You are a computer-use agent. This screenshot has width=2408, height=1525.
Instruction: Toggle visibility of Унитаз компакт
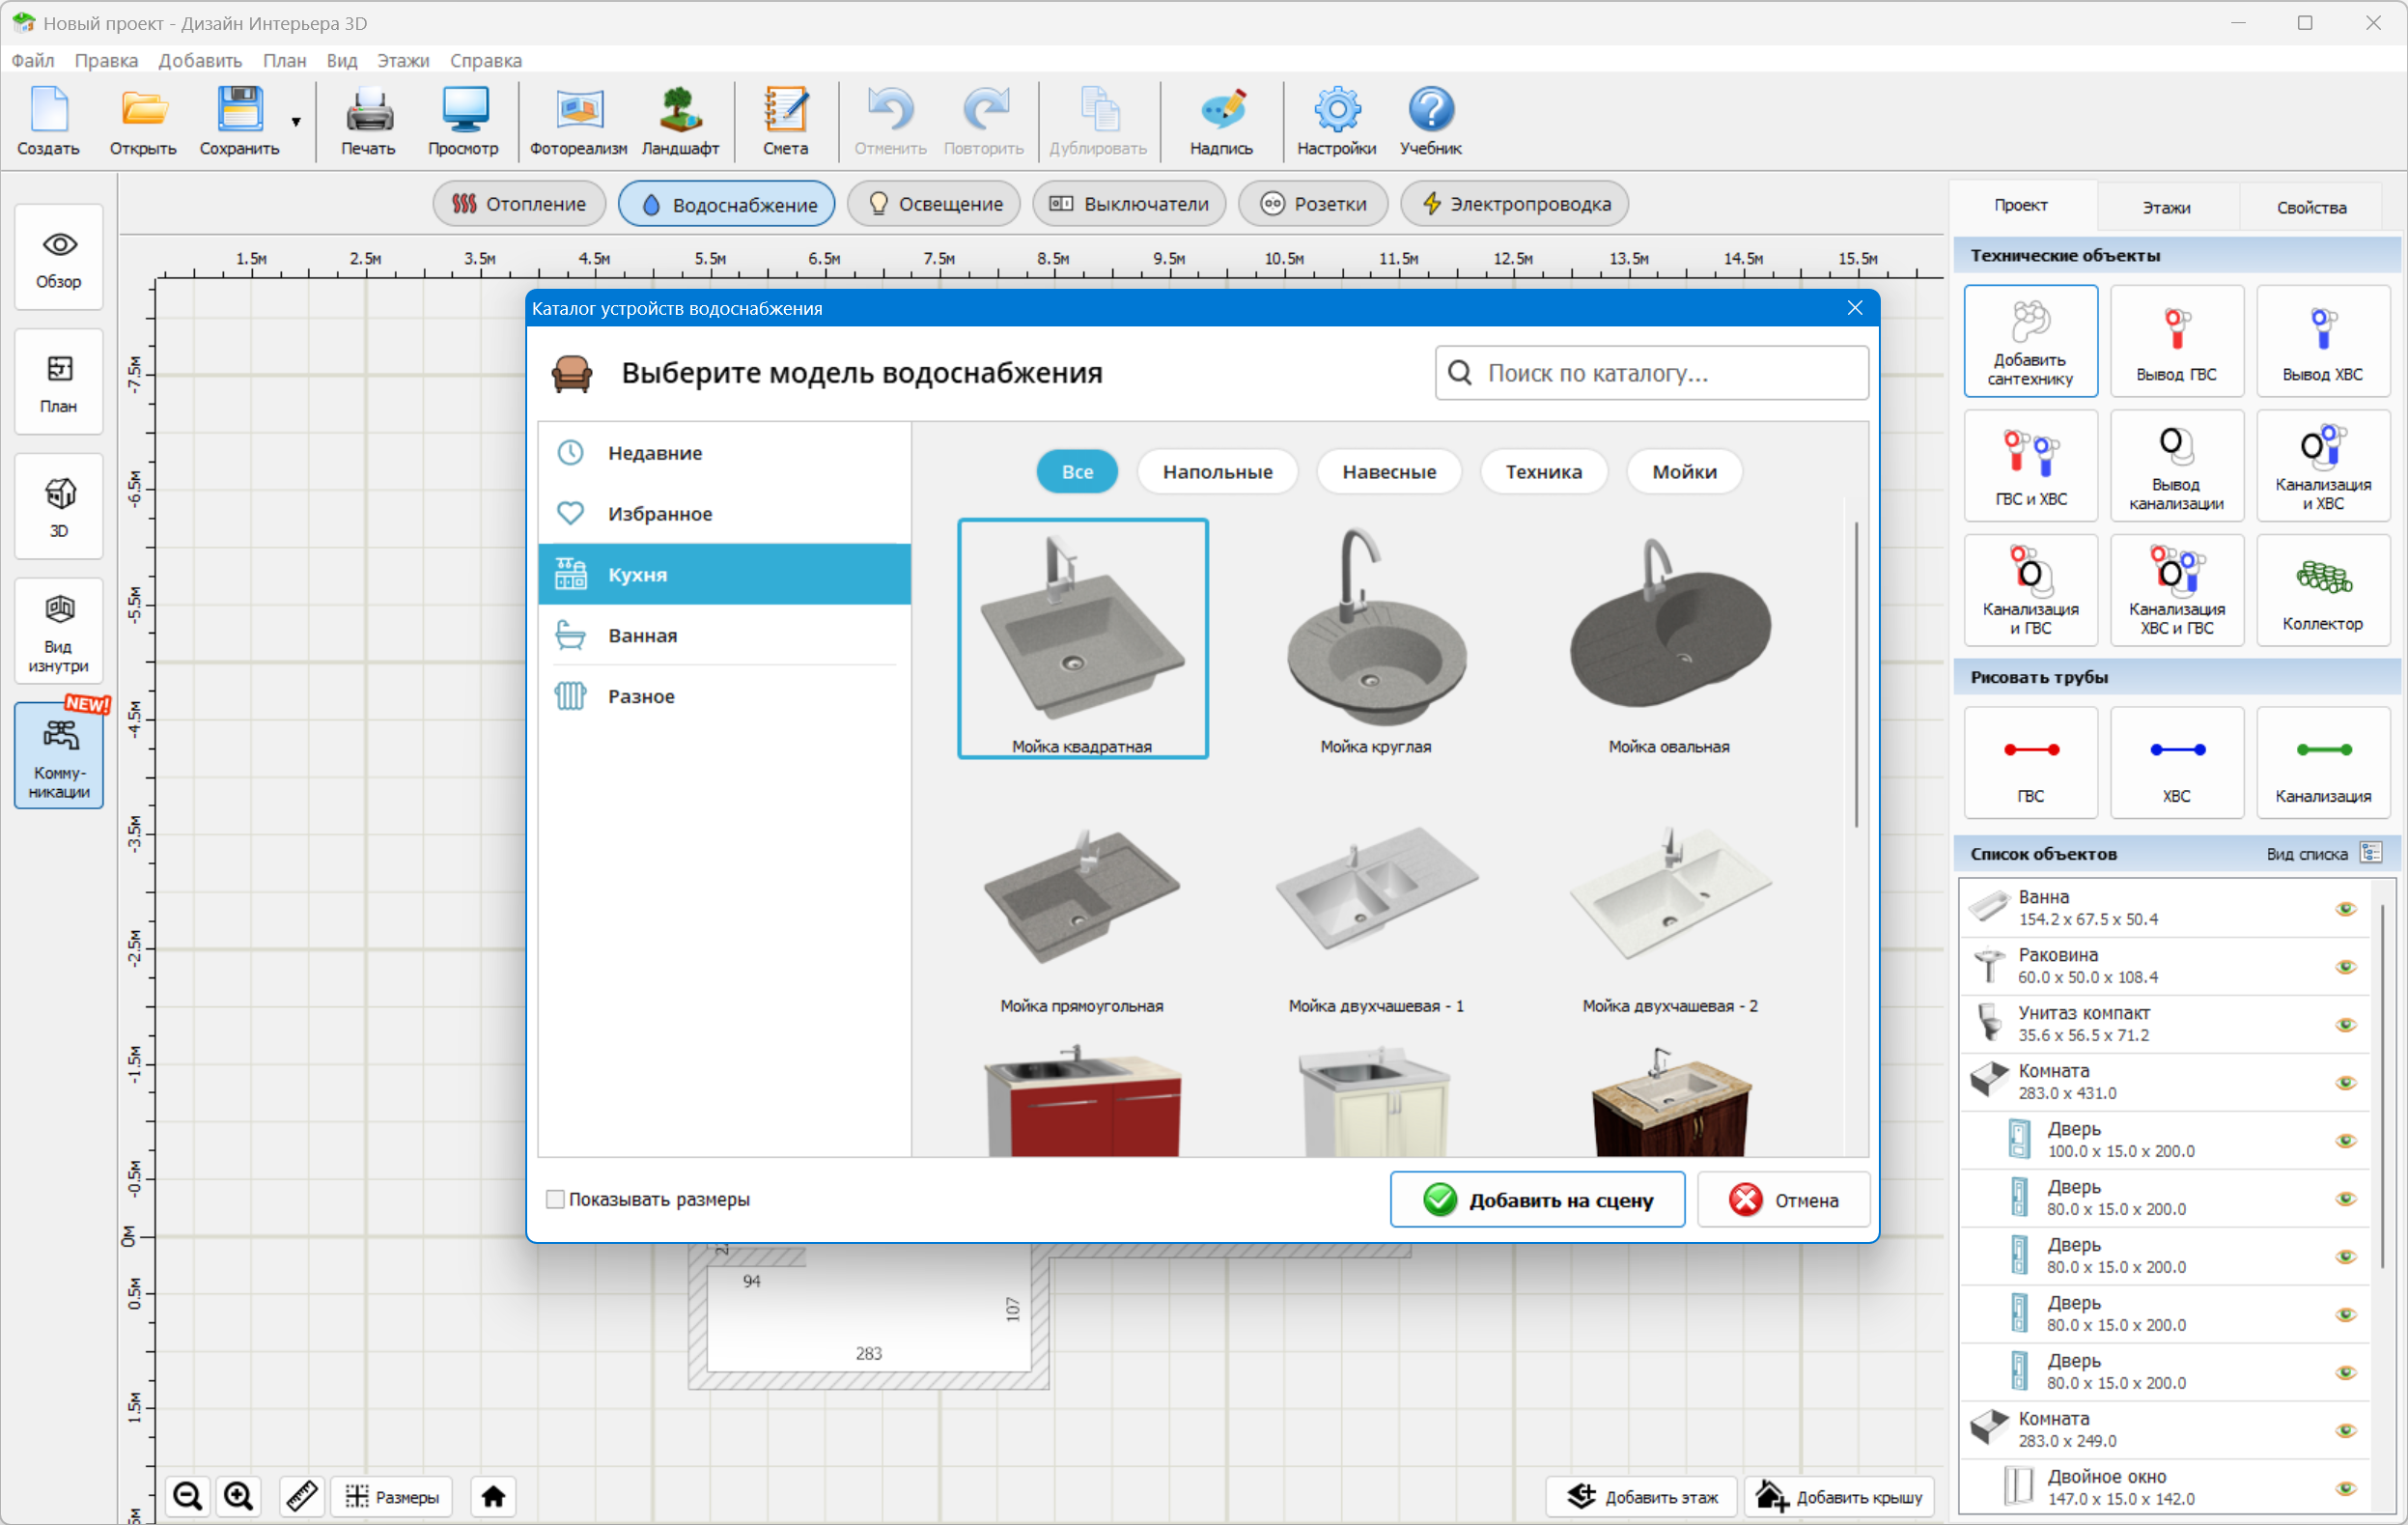click(x=2345, y=1024)
